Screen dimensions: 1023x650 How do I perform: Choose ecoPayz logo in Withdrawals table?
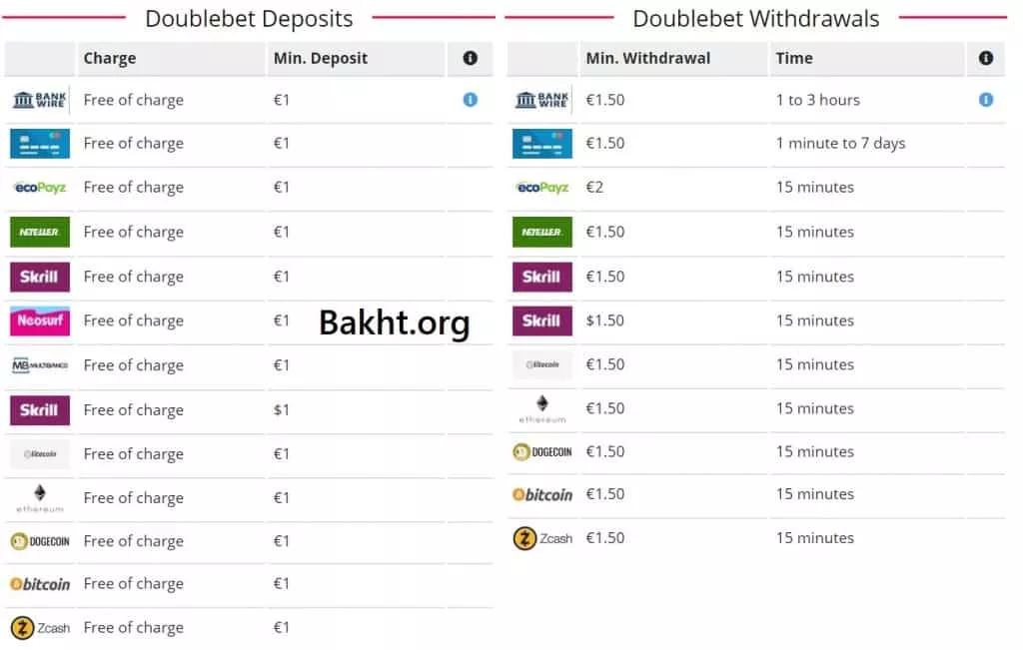click(542, 188)
